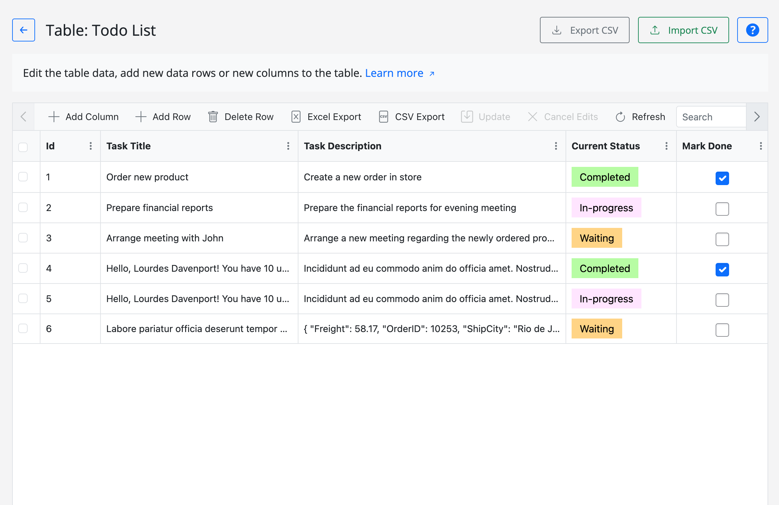Trigger the Excel Export icon
779x505 pixels.
tap(295, 117)
